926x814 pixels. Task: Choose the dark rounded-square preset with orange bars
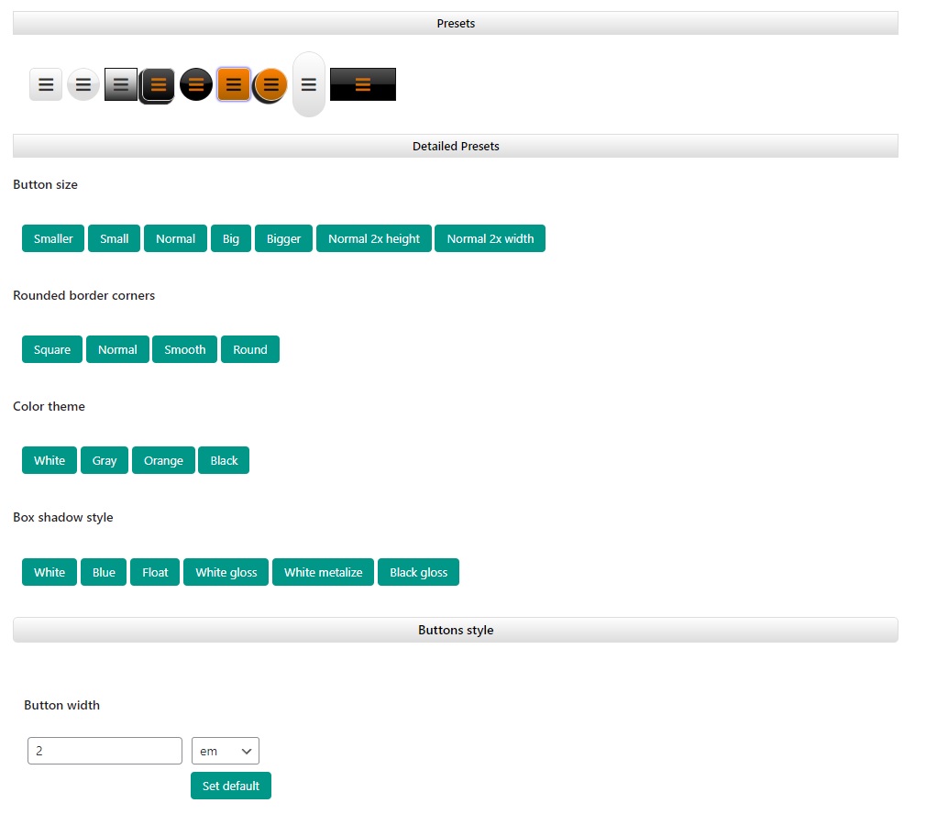(x=159, y=84)
